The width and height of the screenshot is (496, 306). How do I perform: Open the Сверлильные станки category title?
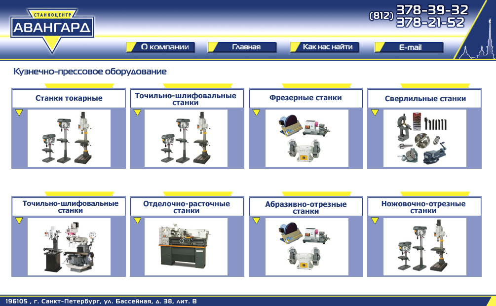click(425, 99)
